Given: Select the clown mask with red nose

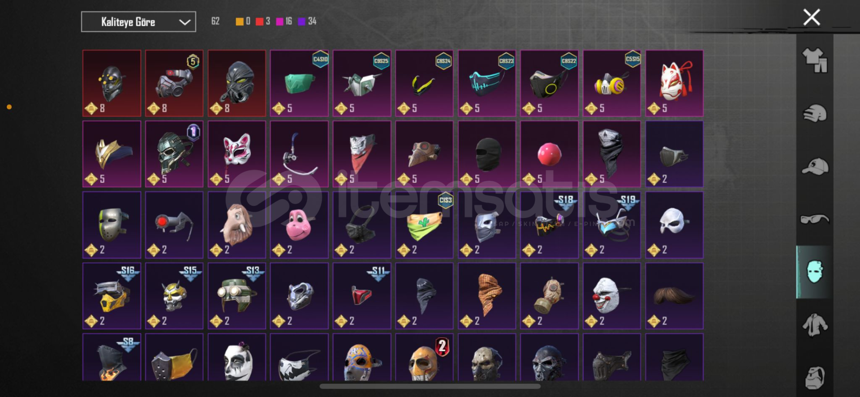Looking at the screenshot, I should click(611, 296).
